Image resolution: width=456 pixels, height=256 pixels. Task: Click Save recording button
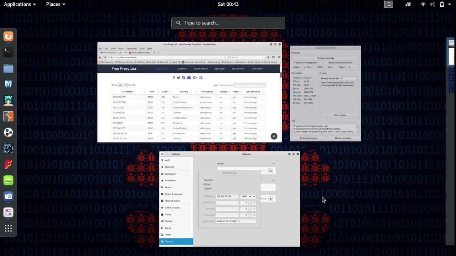(x=343, y=138)
